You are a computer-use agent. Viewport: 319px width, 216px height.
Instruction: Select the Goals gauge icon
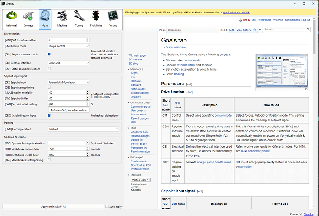pos(45,19)
